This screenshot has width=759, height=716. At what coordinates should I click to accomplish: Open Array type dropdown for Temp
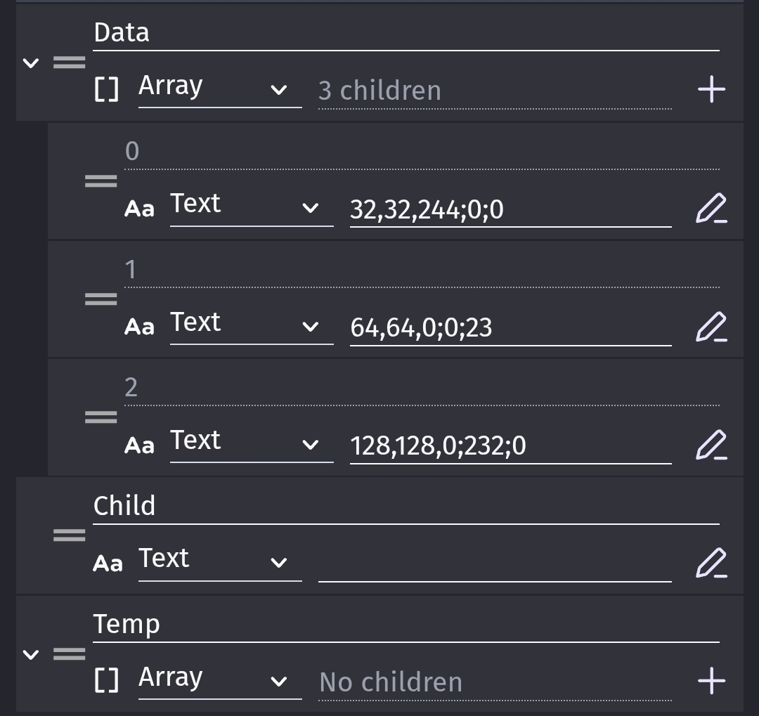click(220, 681)
